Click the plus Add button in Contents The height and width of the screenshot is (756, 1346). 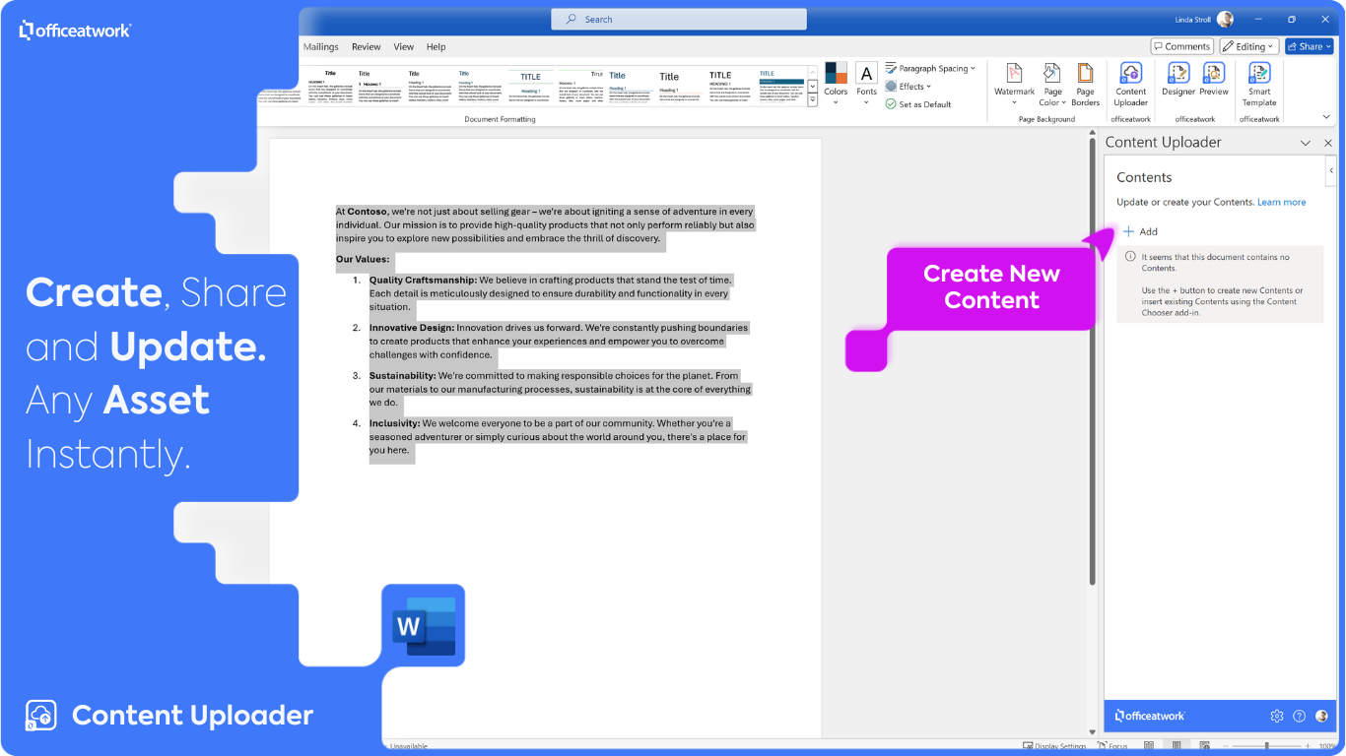coord(1140,231)
